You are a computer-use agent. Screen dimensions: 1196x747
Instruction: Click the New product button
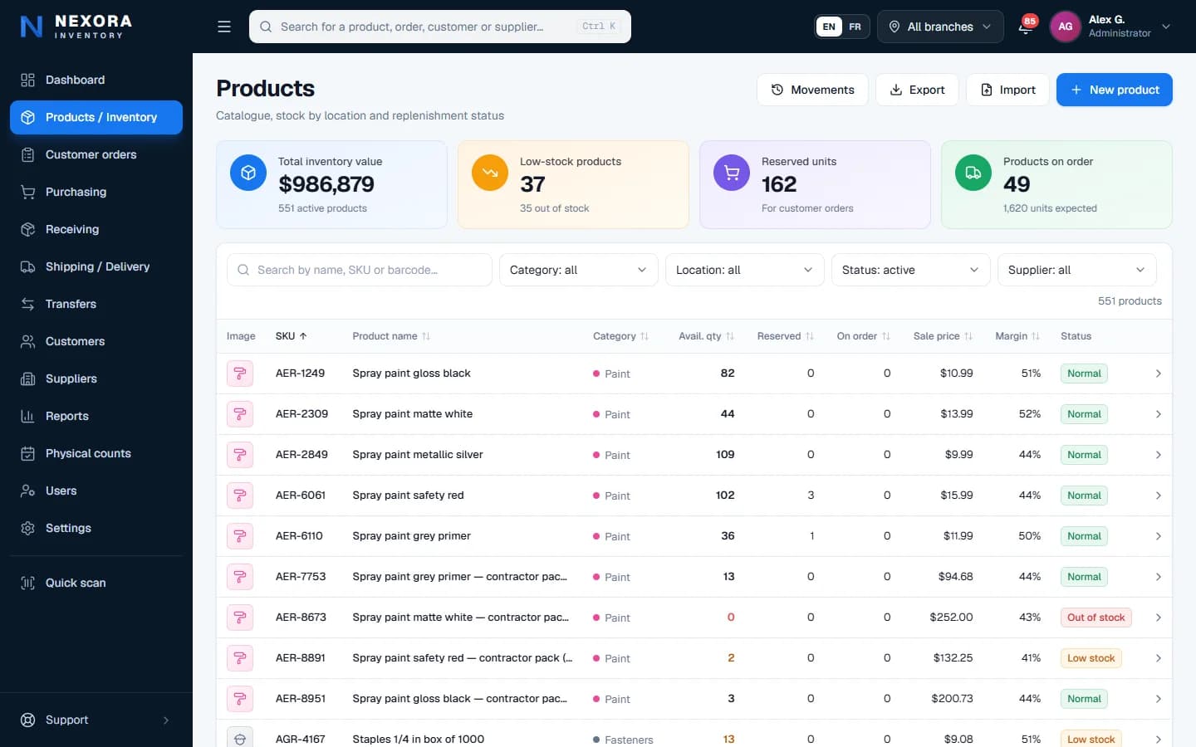[x=1115, y=90]
